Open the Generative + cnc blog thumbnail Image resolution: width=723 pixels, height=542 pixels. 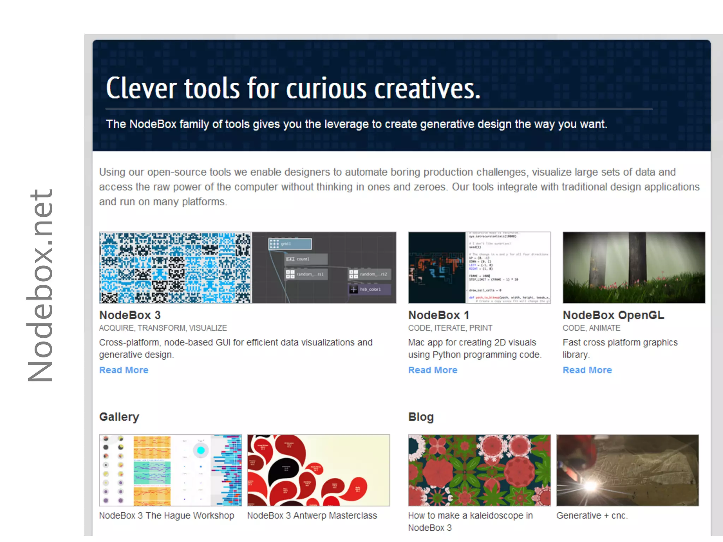pyautogui.click(x=627, y=470)
